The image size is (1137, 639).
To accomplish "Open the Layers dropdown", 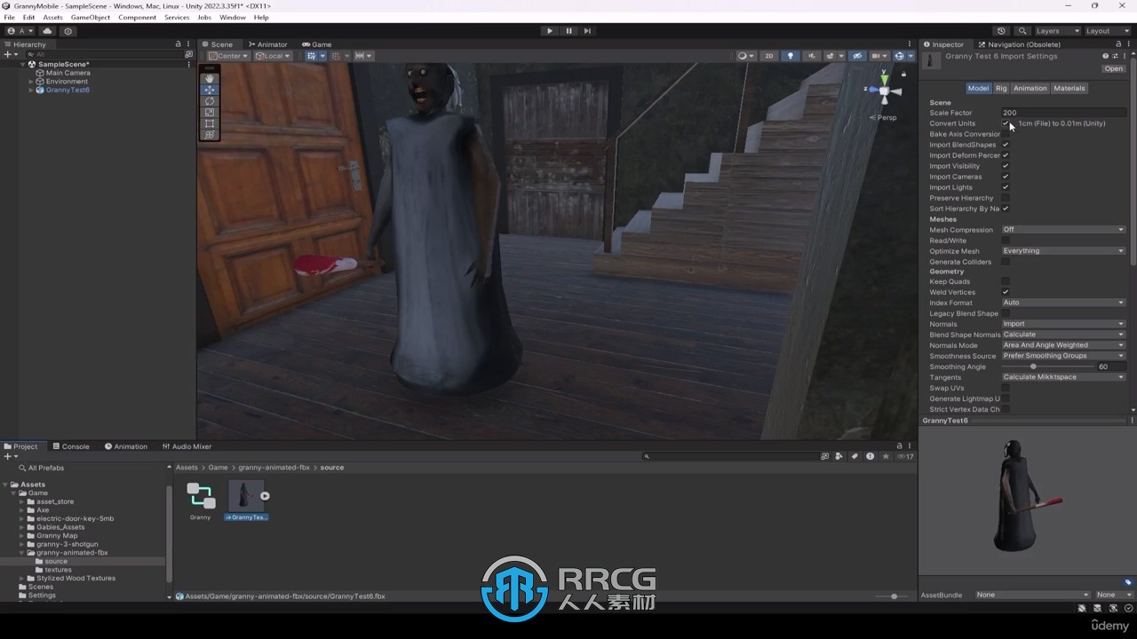I will (1057, 31).
